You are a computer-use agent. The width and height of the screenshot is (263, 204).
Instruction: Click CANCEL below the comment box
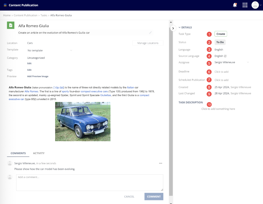129,197
